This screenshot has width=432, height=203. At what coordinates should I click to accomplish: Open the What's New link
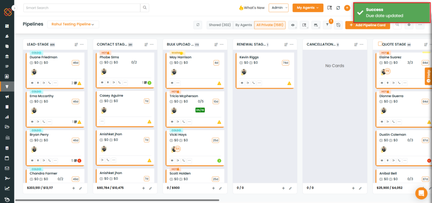point(251,8)
